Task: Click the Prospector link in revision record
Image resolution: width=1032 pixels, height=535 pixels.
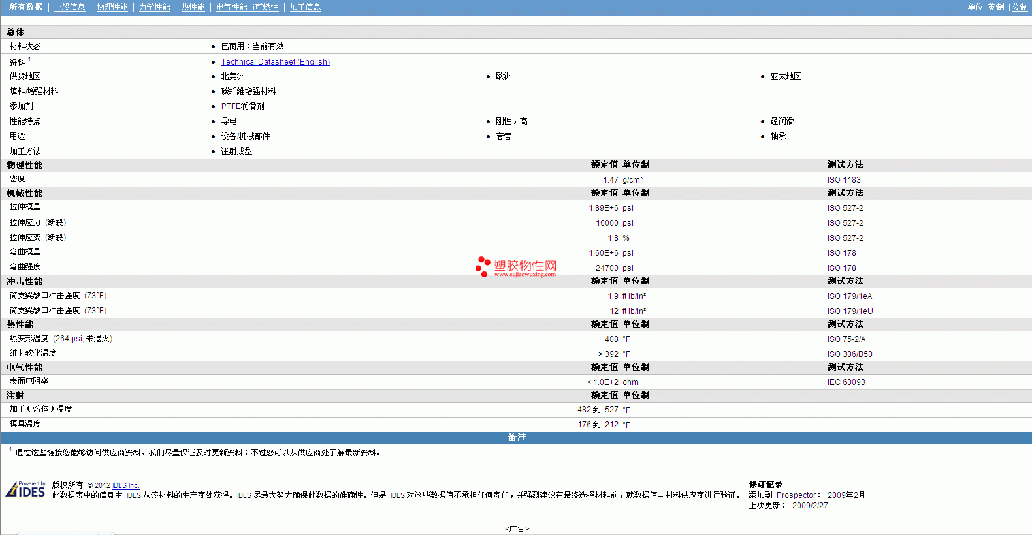Action: [796, 495]
